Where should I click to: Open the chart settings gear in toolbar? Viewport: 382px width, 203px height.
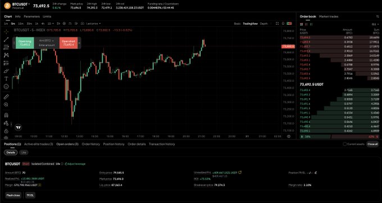pyautogui.click(x=64, y=24)
